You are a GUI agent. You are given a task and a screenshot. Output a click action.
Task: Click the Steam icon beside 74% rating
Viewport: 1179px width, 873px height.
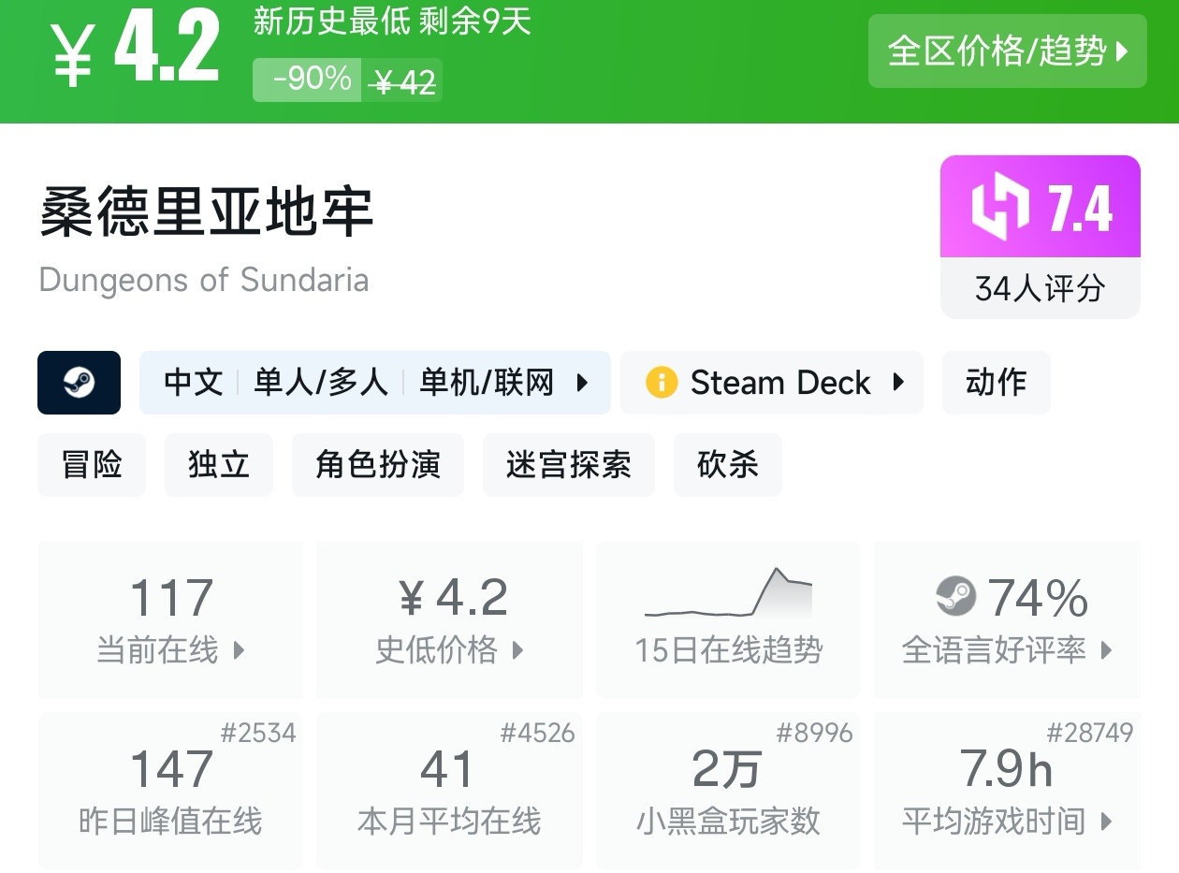955,596
